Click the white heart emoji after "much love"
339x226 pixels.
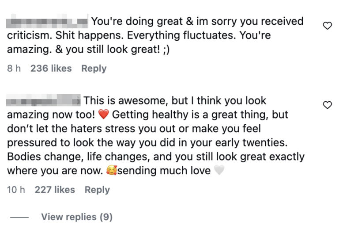pos(219,170)
